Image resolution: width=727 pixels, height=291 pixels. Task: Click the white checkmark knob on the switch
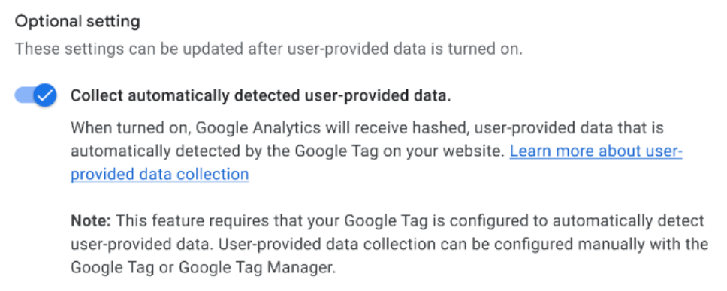click(45, 95)
